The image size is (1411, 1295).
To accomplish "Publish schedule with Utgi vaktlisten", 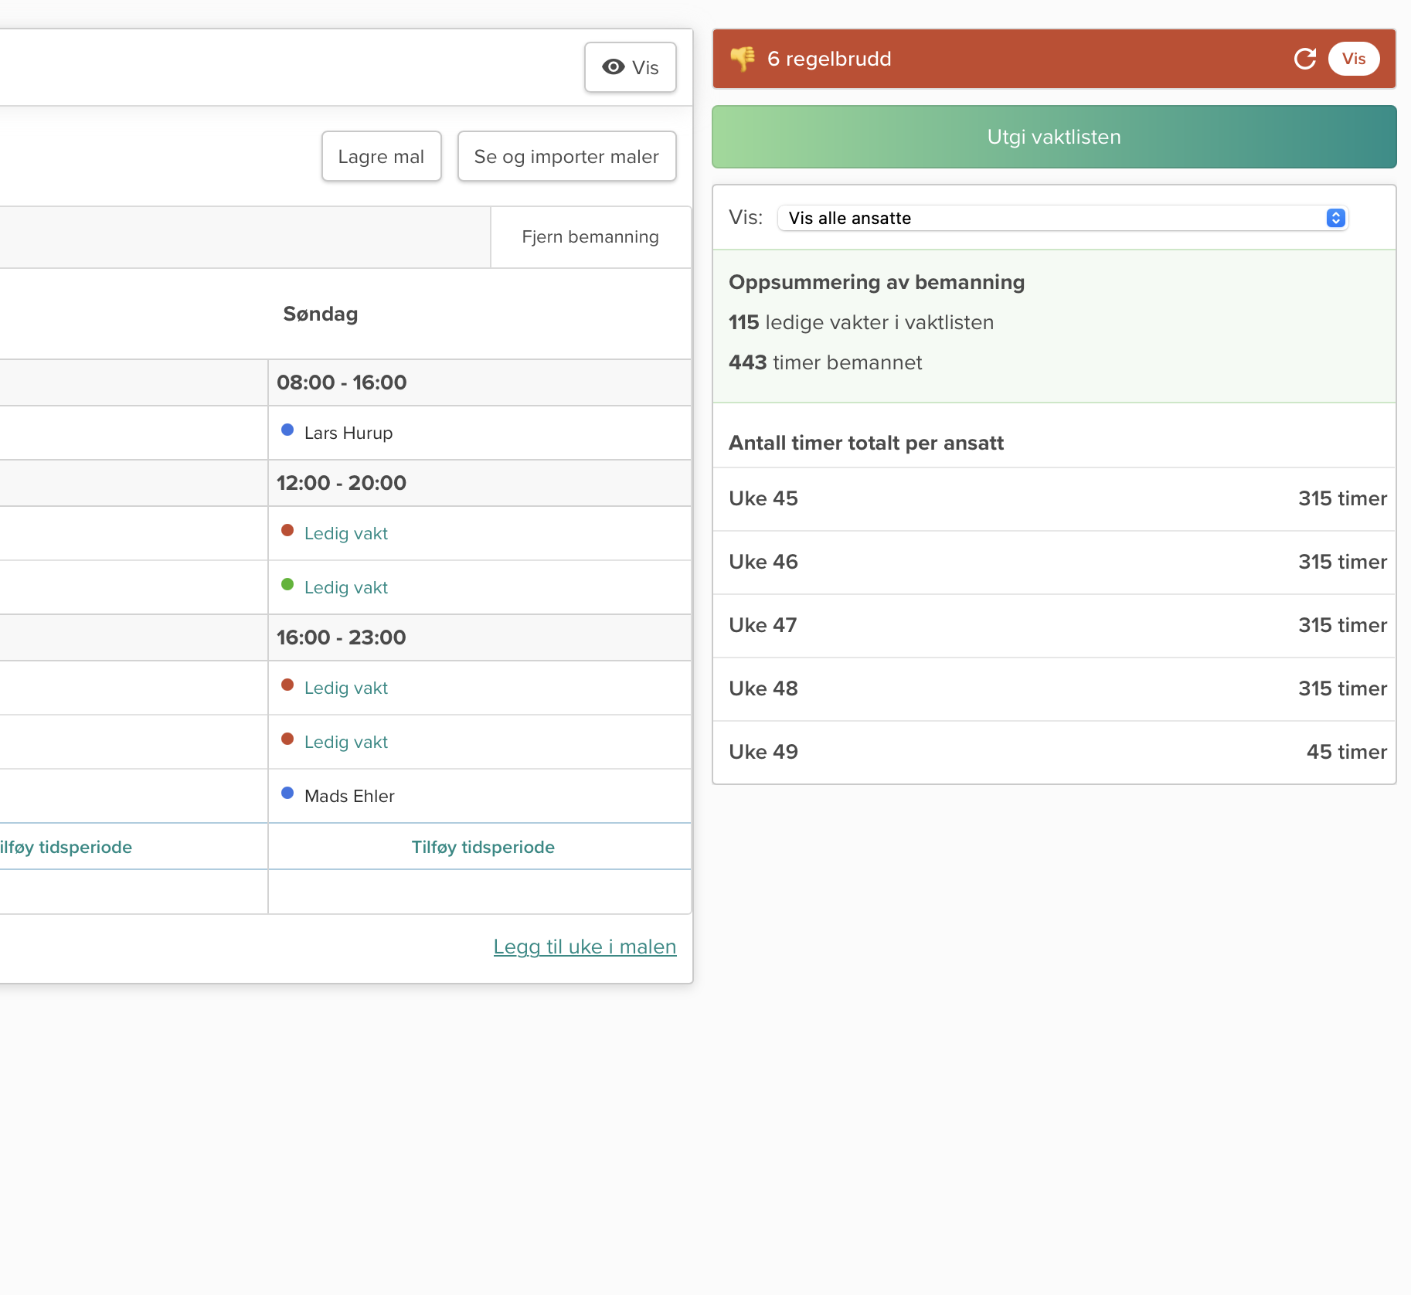I will [1053, 137].
